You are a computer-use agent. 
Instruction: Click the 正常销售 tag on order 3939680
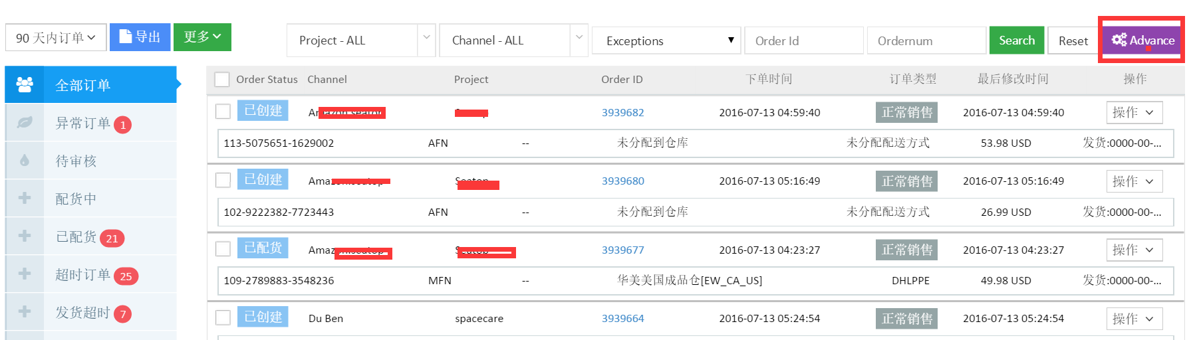[x=906, y=181]
